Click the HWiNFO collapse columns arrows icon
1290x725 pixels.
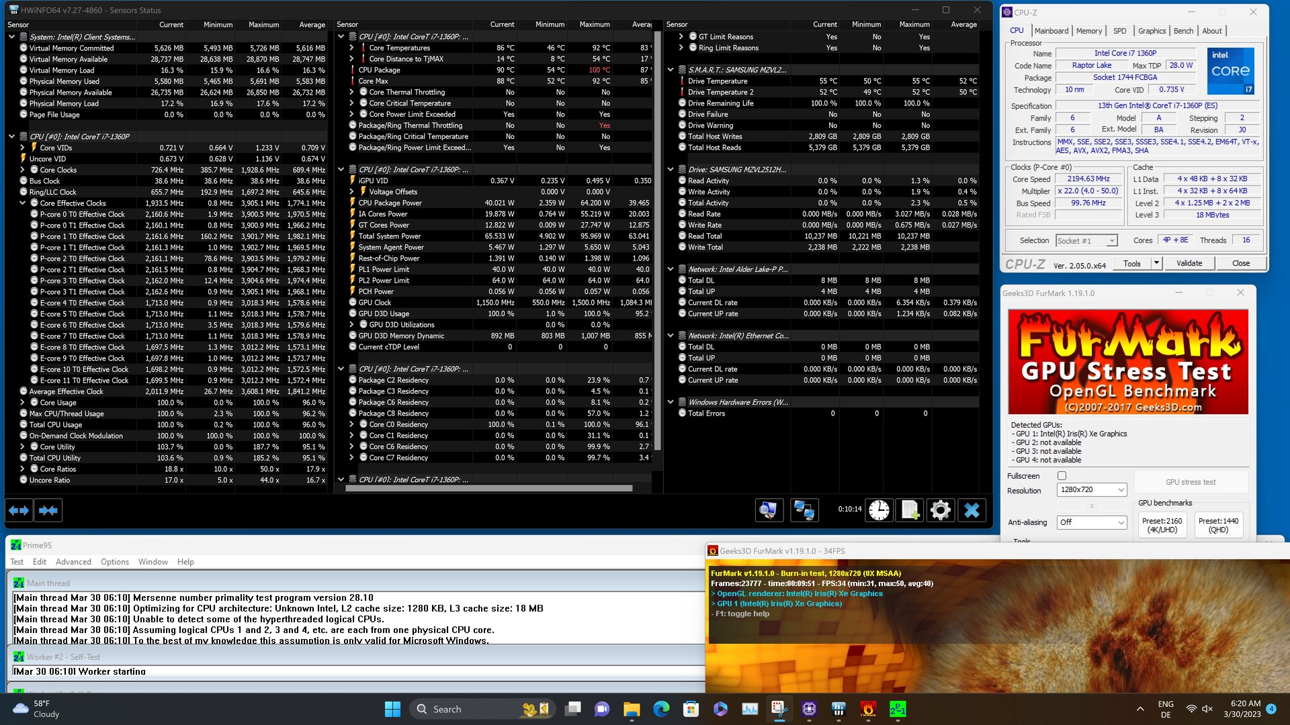click(x=48, y=511)
